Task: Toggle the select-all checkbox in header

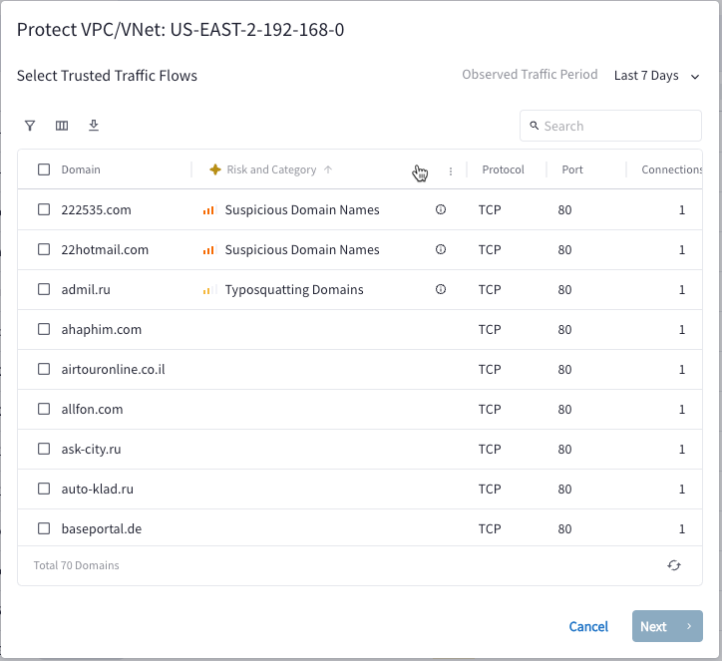Action: (x=44, y=169)
